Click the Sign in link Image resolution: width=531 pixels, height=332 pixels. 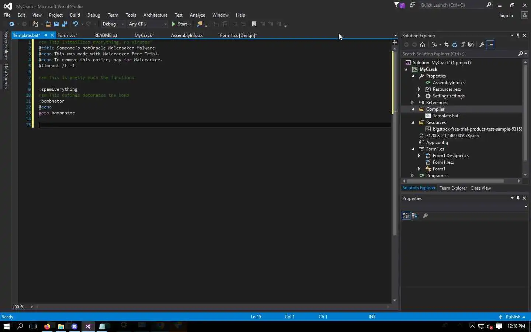click(x=506, y=15)
